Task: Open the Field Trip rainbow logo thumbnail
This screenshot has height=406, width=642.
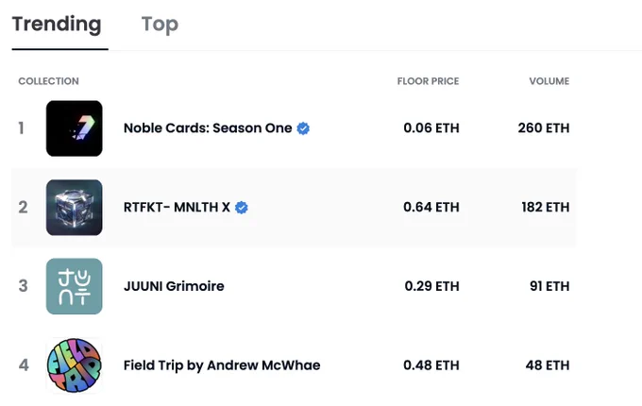Action: click(74, 365)
